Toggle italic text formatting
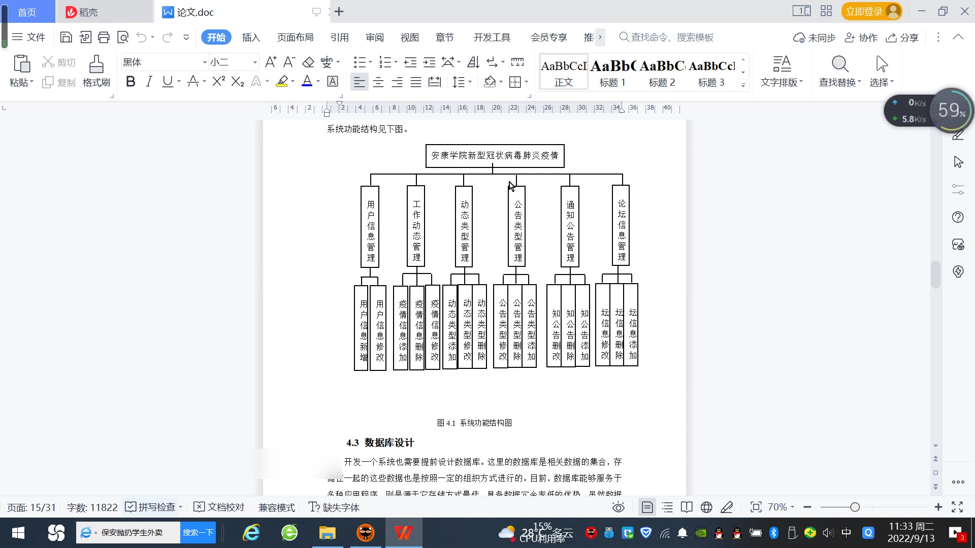This screenshot has height=548, width=975. tap(149, 82)
